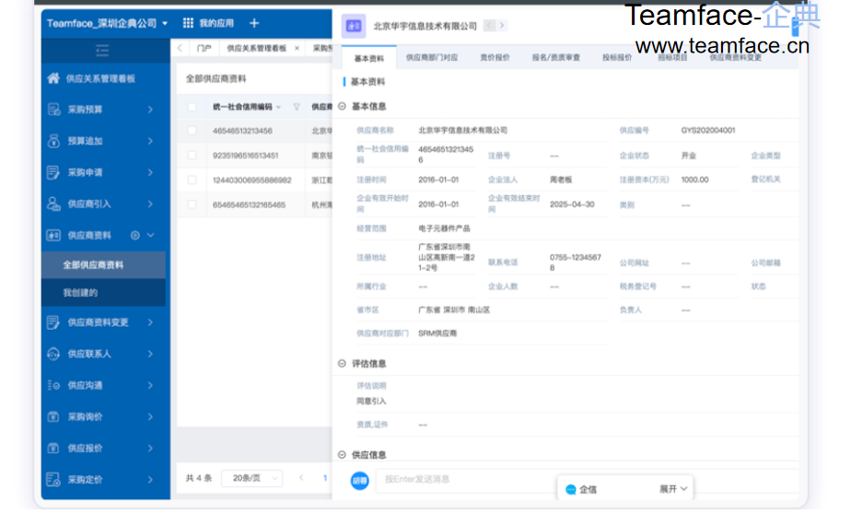Click the 供应沟通 sidebar icon
This screenshot has width=851, height=526.
click(53, 385)
